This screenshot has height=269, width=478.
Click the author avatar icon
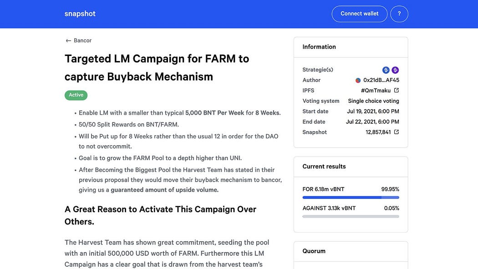358,81
